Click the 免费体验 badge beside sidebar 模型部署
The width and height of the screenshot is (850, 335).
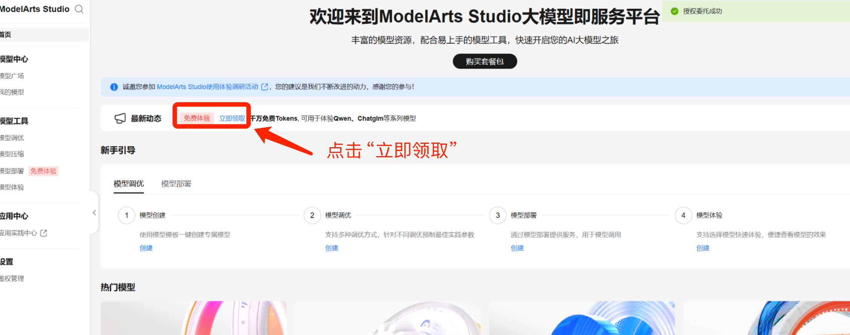click(43, 171)
